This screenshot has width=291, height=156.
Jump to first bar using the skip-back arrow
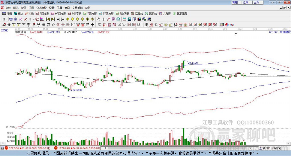pyautogui.click(x=48, y=19)
